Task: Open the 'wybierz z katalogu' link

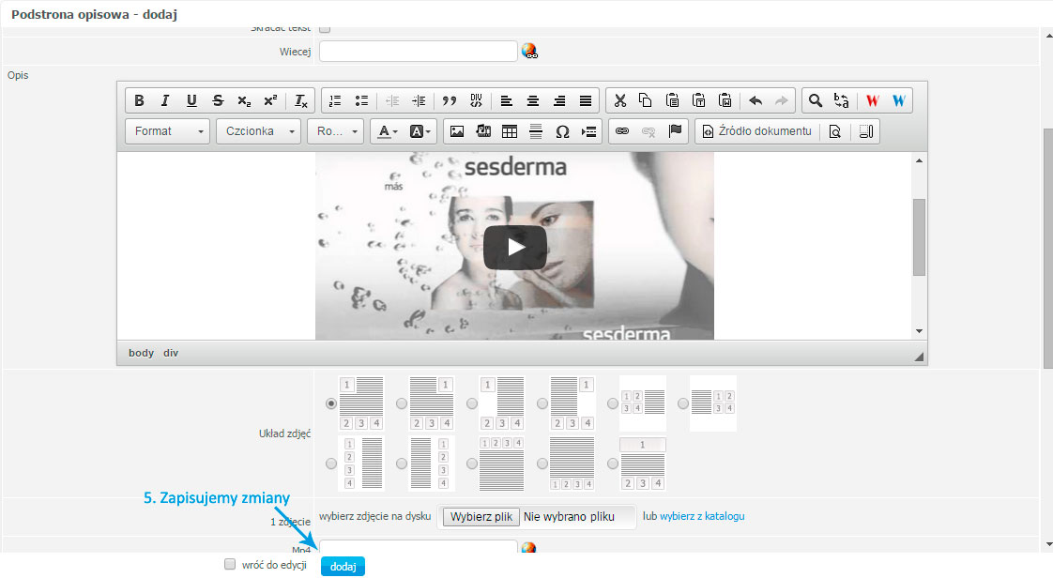Action: click(x=702, y=516)
